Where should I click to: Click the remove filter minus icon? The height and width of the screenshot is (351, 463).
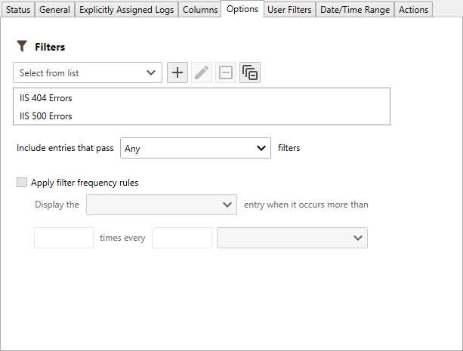tap(226, 73)
